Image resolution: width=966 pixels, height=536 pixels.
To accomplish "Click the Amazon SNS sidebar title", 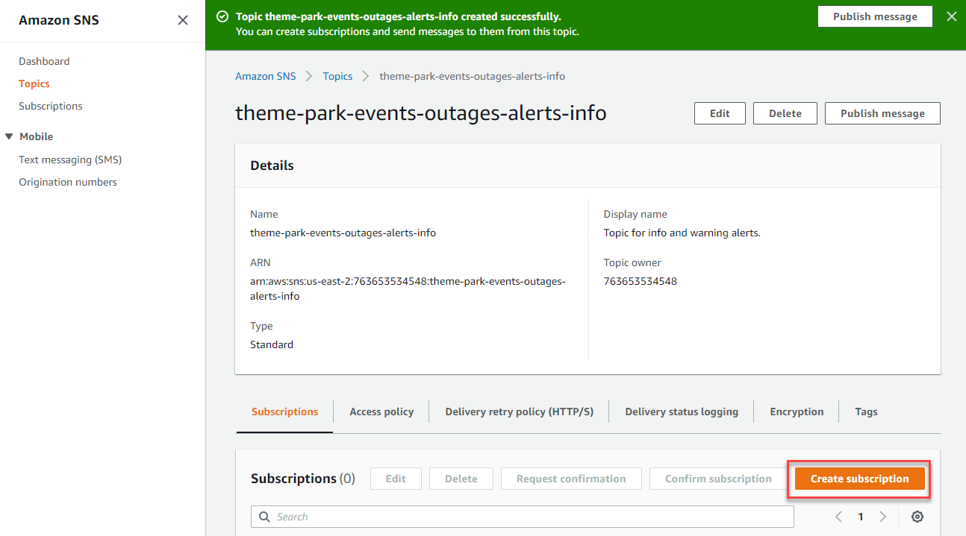I will (59, 20).
